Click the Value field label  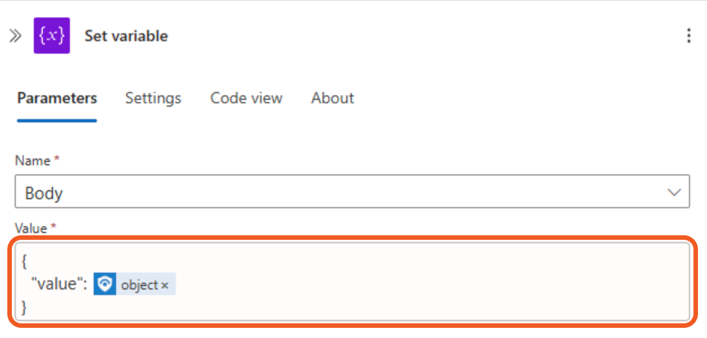pos(31,229)
